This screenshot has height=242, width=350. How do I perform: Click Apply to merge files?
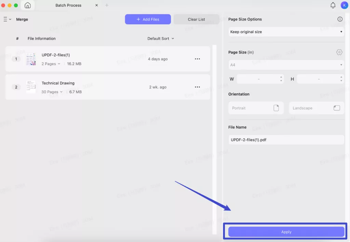[286, 232]
